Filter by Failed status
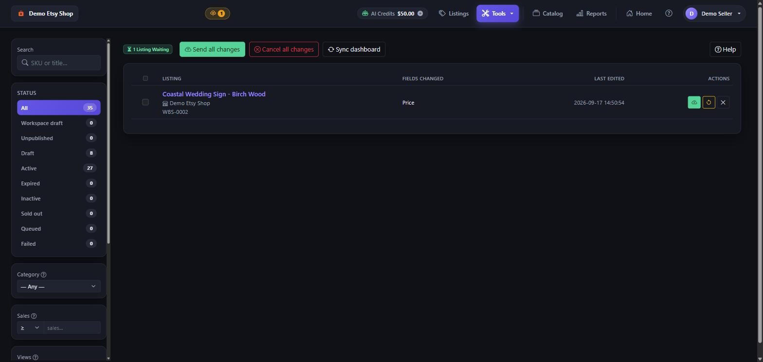 (59, 244)
